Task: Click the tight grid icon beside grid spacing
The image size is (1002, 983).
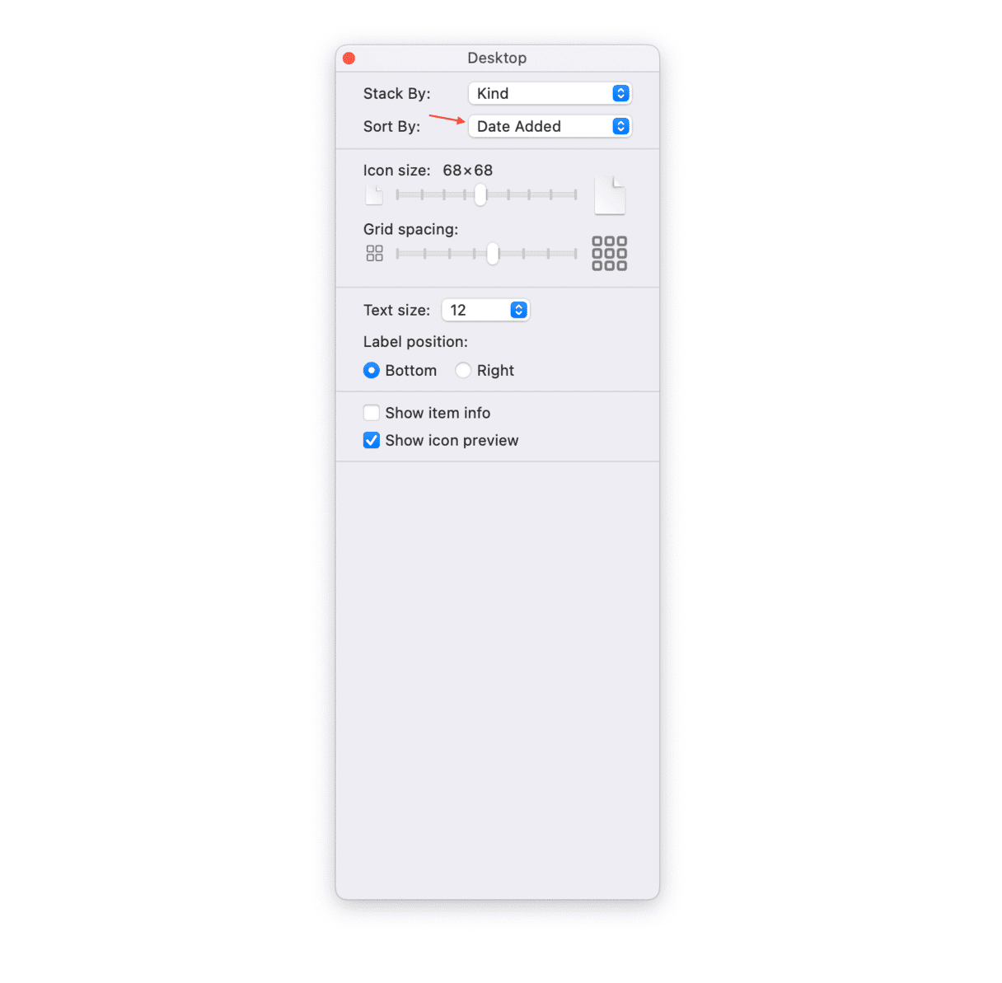Action: coord(374,253)
